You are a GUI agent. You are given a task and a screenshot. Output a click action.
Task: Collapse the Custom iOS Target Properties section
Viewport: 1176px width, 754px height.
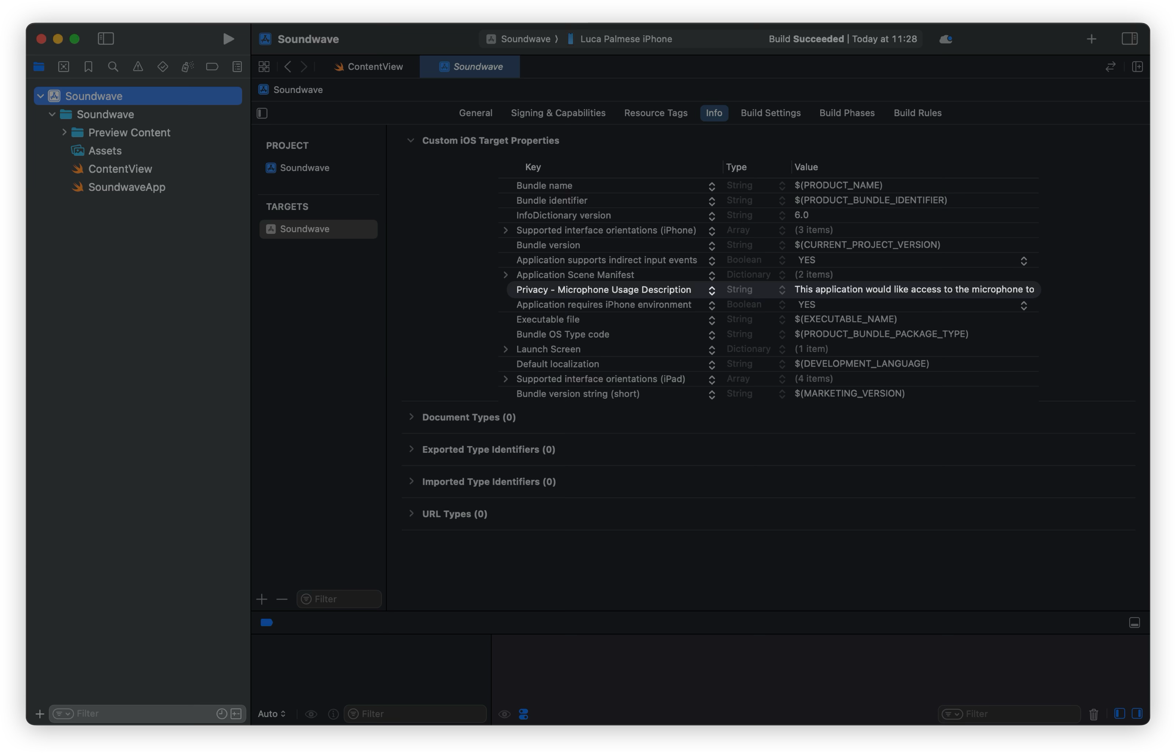(411, 140)
